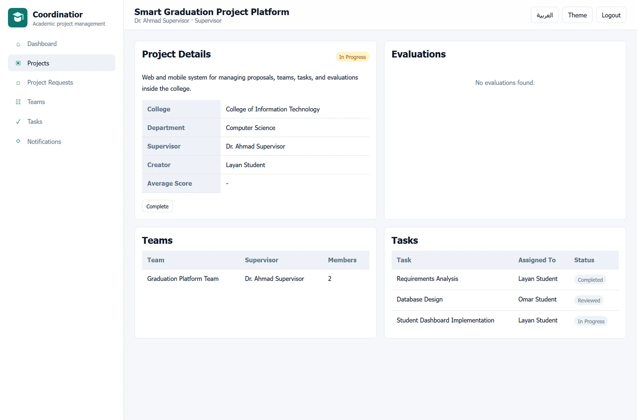Viewport: 637px width, 420px height.
Task: Open Tasks from the sidebar
Action: [x=62, y=122]
